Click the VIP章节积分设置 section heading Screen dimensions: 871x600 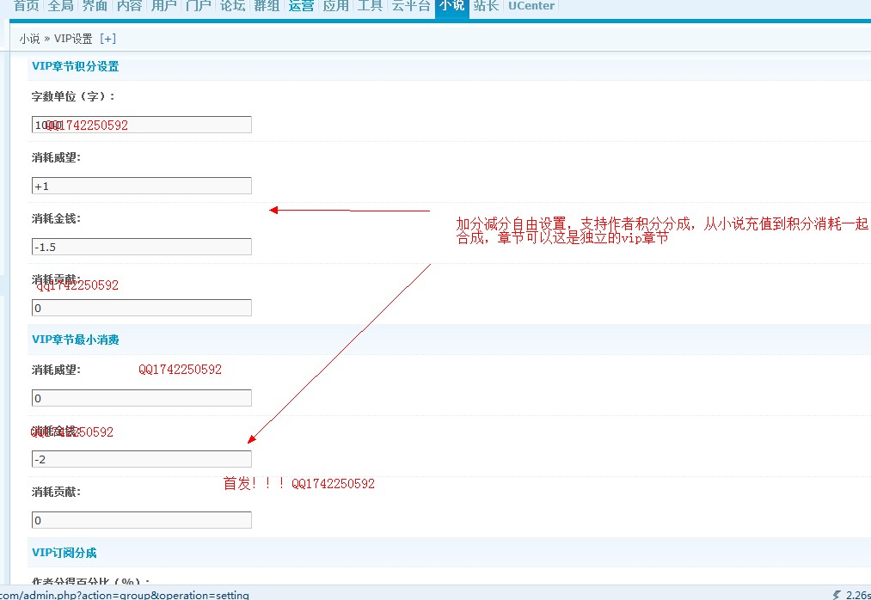tap(76, 66)
